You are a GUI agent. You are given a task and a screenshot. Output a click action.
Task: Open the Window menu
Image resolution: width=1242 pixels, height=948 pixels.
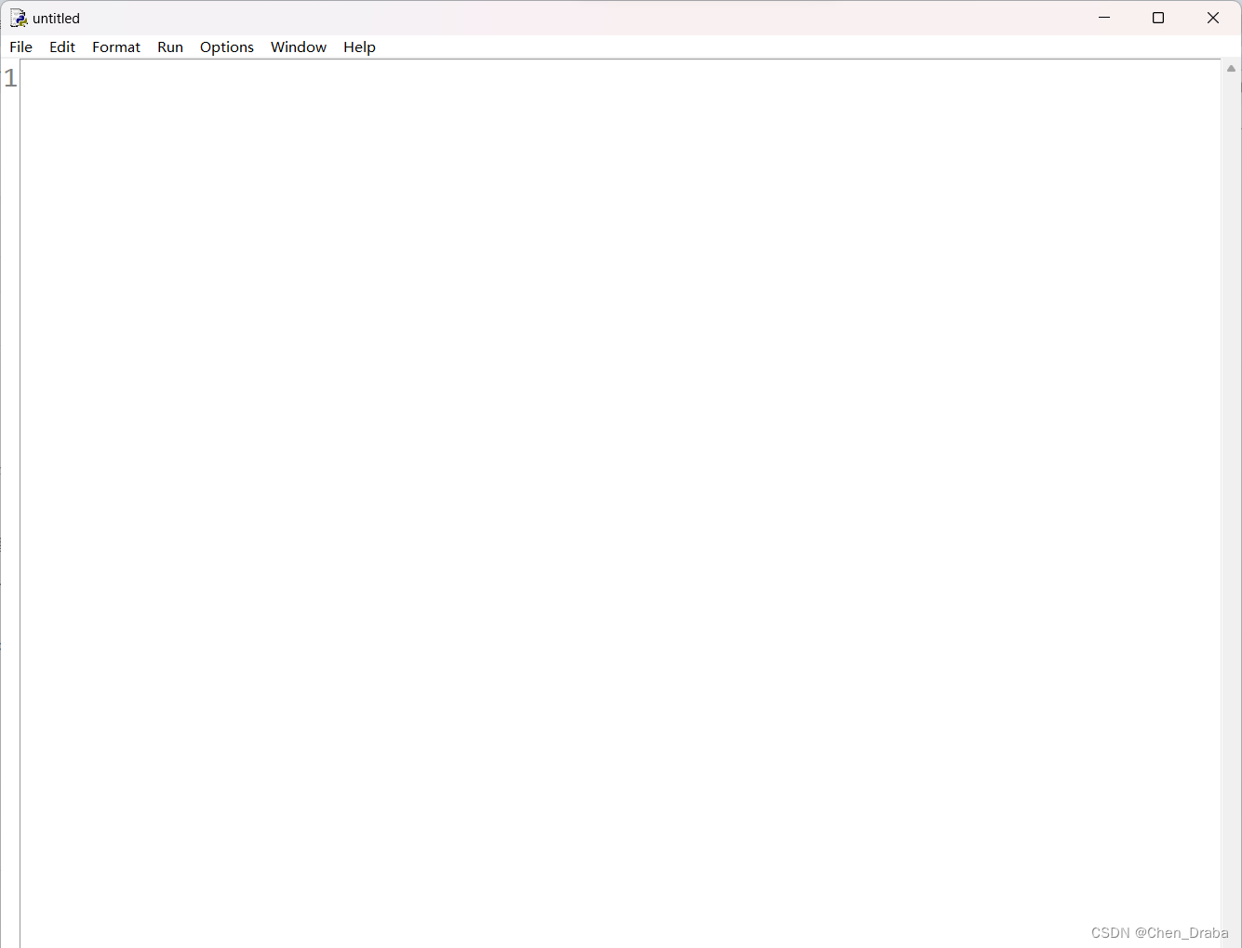point(299,47)
